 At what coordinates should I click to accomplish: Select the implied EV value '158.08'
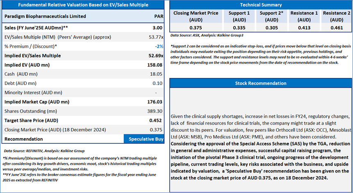pos(155,65)
